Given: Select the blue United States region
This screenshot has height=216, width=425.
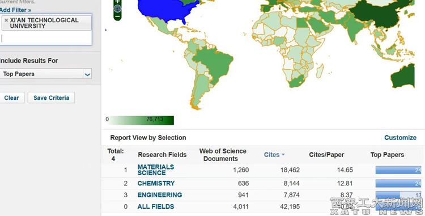Looking at the screenshot, I should point(168,10).
